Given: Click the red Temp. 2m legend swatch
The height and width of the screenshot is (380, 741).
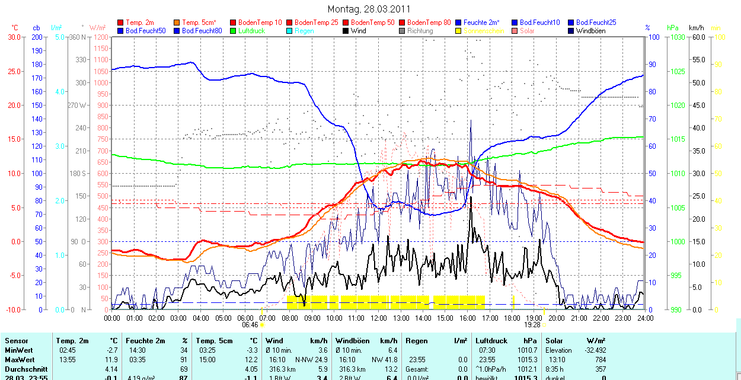Looking at the screenshot, I should (x=121, y=23).
